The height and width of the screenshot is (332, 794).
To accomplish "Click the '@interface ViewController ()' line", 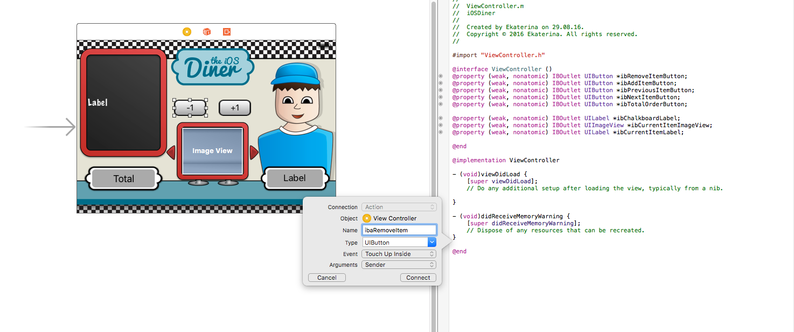I will (x=502, y=69).
